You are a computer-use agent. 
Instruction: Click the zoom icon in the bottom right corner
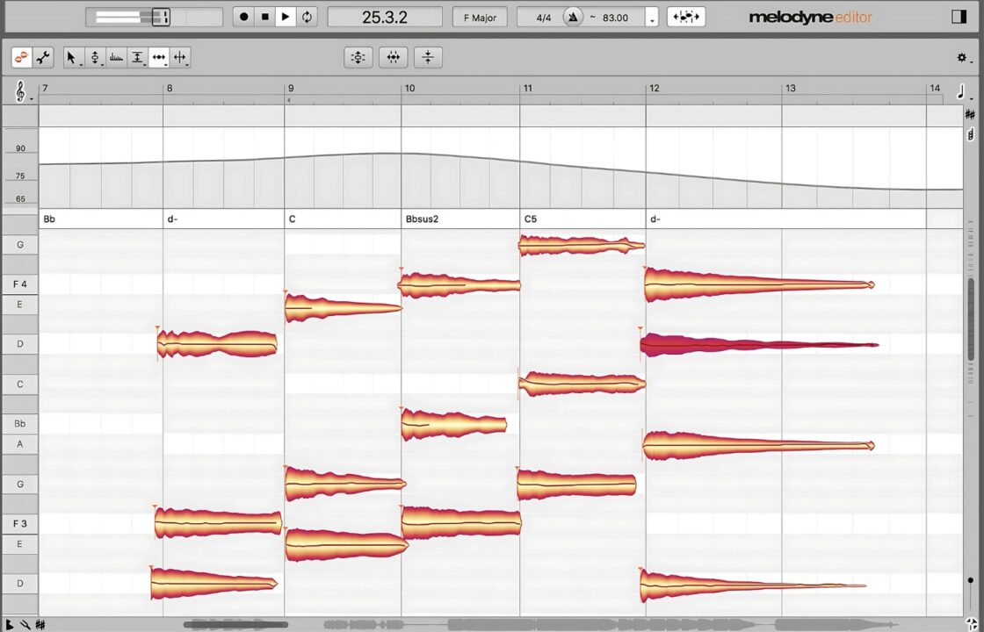click(971, 624)
